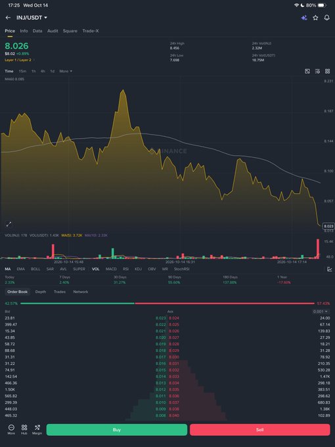Image resolution: width=335 pixels, height=447 pixels.
Task: Toggle the MA indicator
Action: (8, 269)
